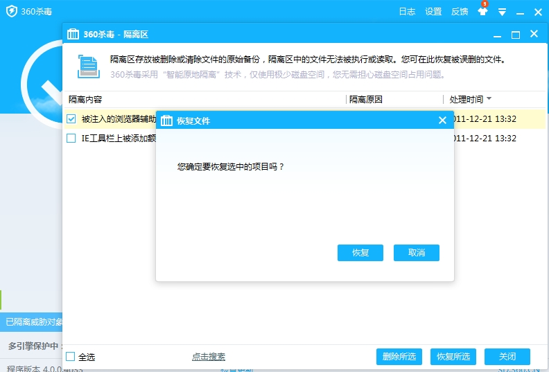Click the quarantine window title bin icon
Viewport: 549px width, 372px height.
coord(73,34)
